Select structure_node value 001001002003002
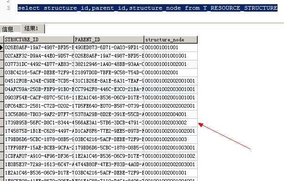This screenshot has height=181, width=284. [x=171, y=123]
